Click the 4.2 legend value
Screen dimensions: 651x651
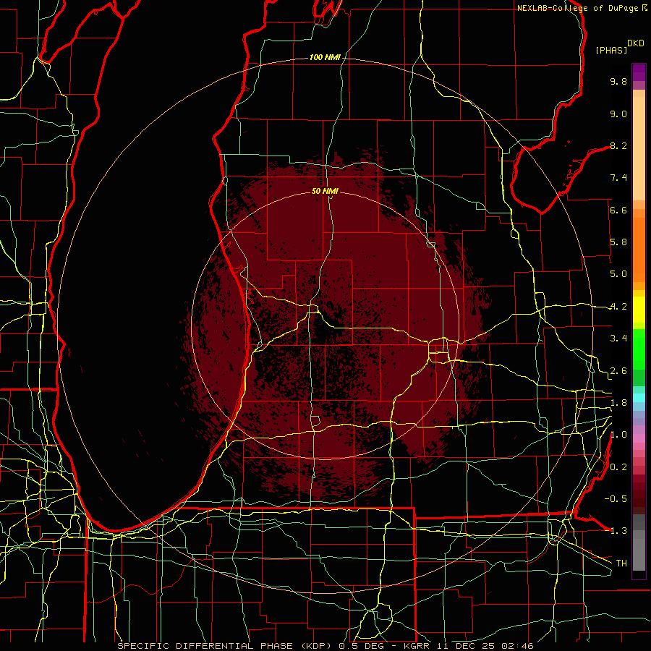(x=618, y=307)
